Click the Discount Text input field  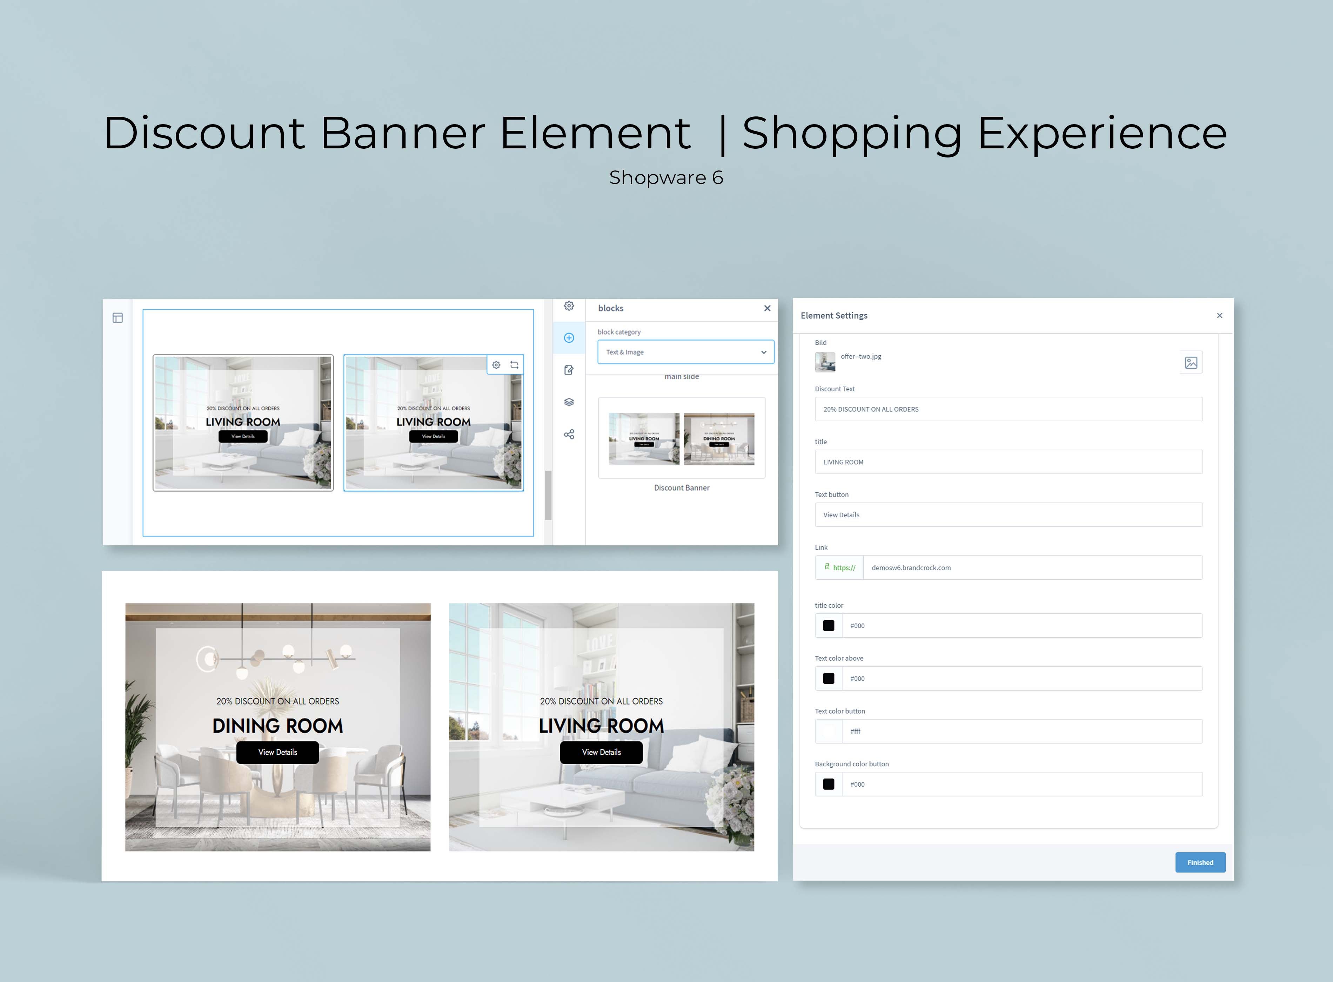point(1009,409)
